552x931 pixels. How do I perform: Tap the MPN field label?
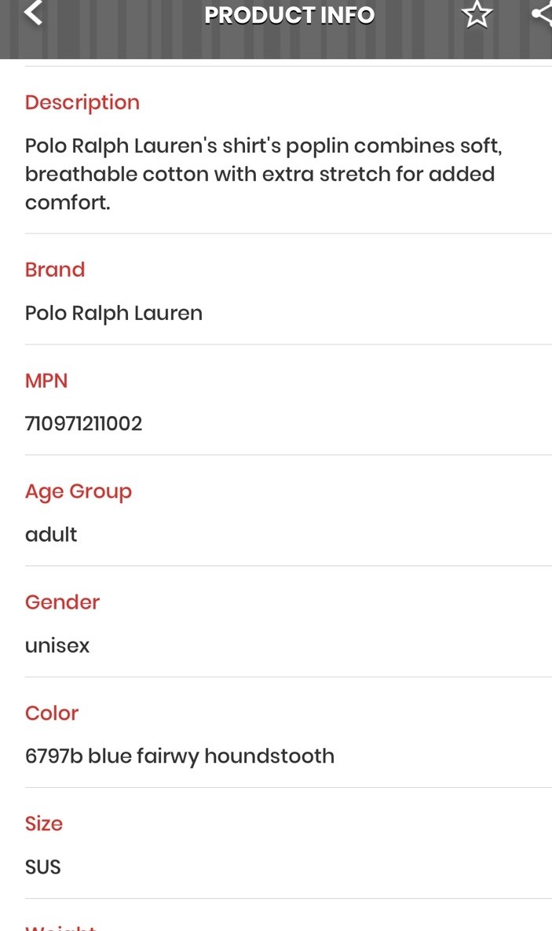point(46,381)
